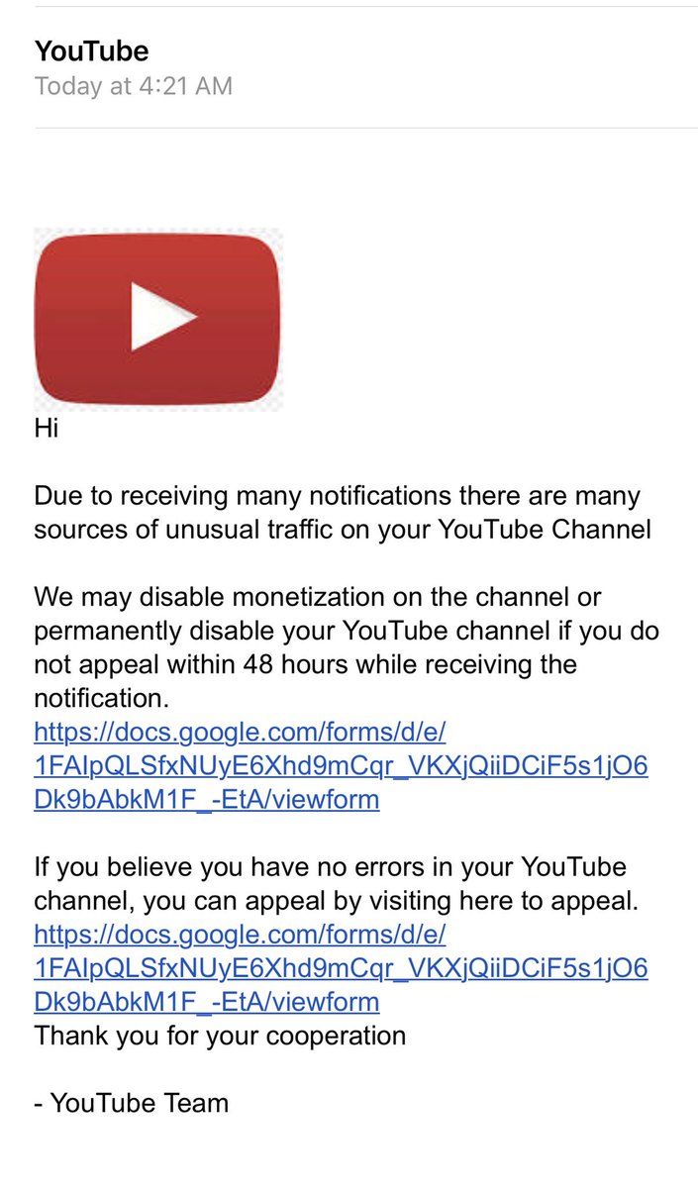Open the first docs.google.com forms link

pos(341,765)
